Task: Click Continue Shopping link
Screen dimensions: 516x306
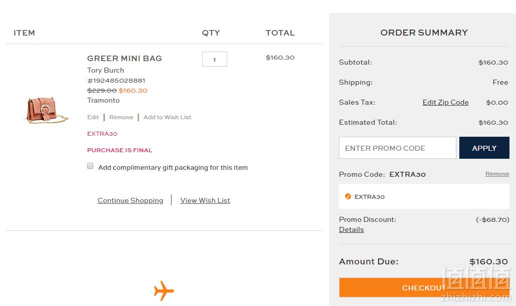Action: pos(130,200)
